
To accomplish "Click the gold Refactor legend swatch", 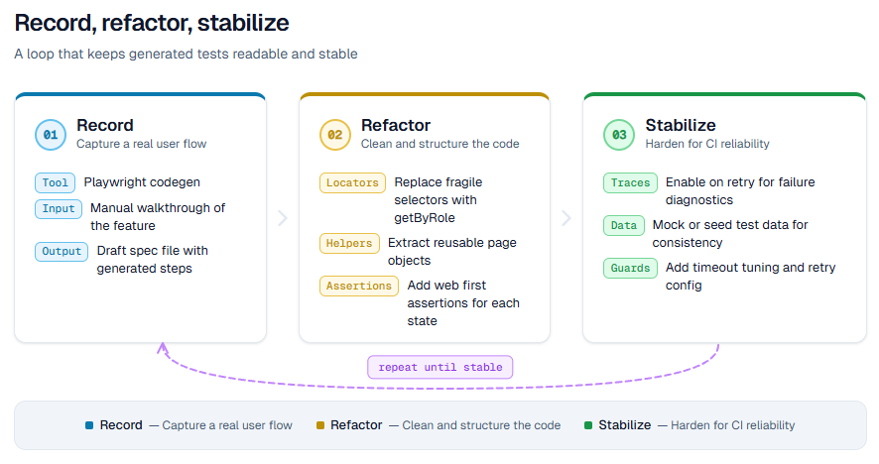I will pos(320,425).
